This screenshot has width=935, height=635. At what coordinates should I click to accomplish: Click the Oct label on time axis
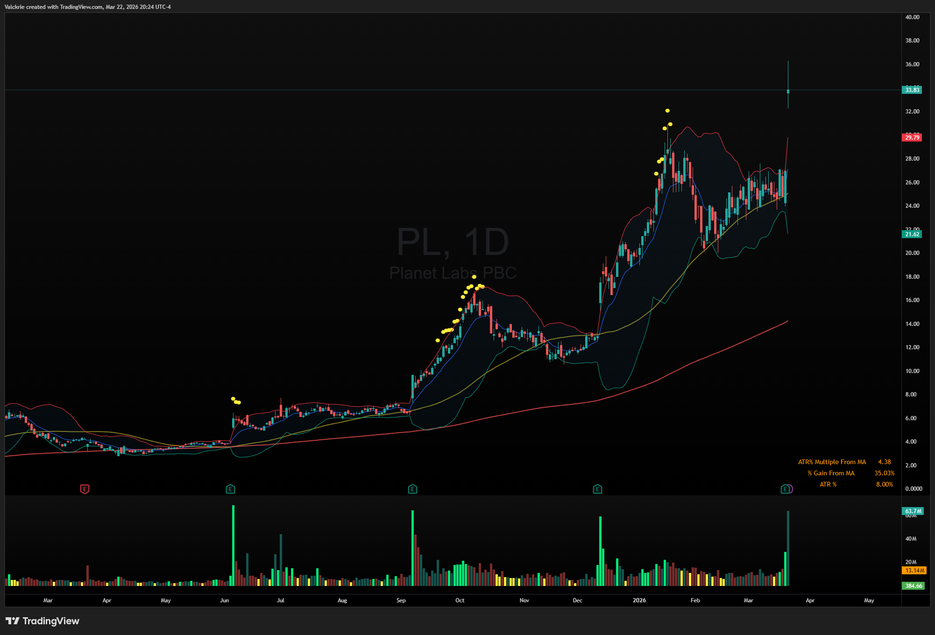tap(460, 600)
